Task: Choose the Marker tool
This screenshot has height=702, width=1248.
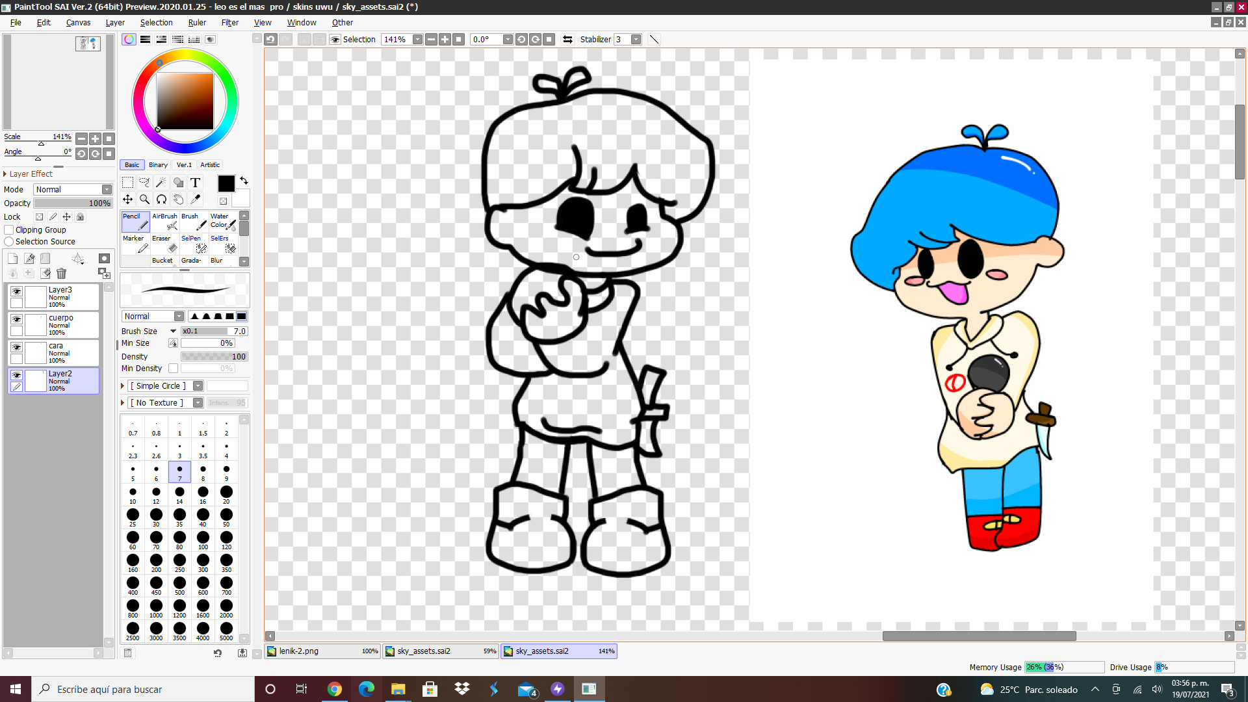Action: pos(136,244)
